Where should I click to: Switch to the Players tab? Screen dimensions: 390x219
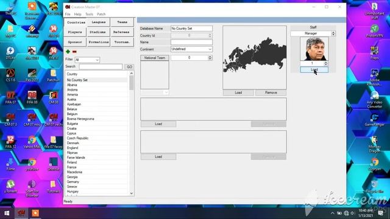pos(75,32)
